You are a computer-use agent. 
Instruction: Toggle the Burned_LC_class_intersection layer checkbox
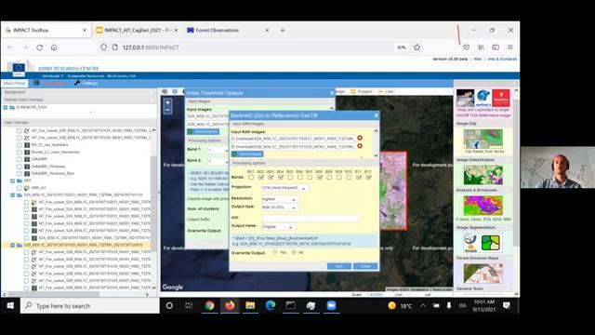[x=19, y=152]
